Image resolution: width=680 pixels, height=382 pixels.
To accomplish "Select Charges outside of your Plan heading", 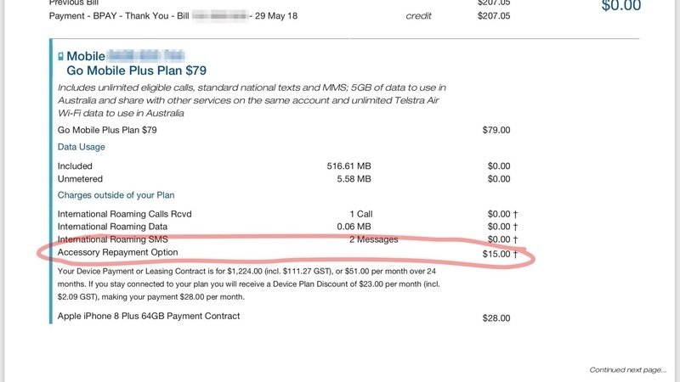I will tap(116, 195).
